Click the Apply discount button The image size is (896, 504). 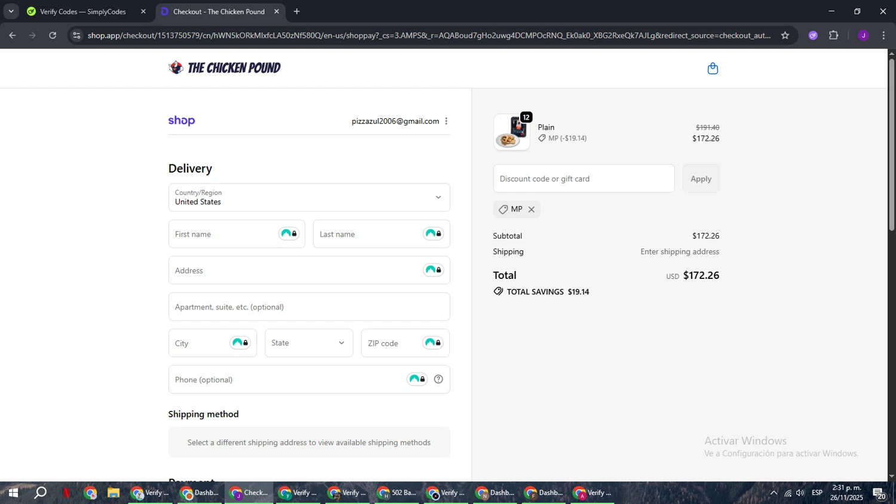[x=701, y=179]
